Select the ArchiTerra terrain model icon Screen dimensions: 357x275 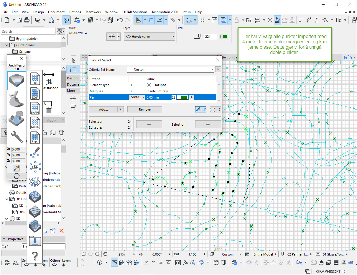tap(17, 81)
